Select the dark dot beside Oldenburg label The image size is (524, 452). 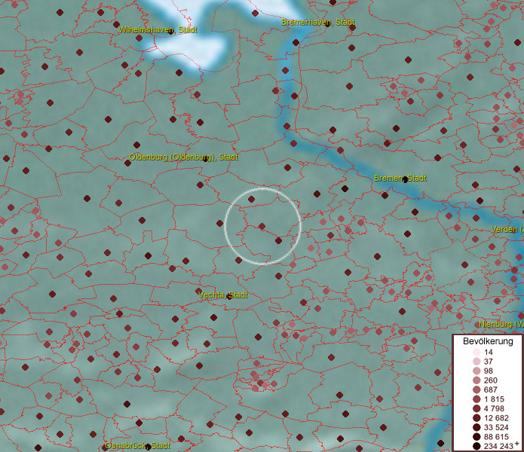click(x=206, y=159)
